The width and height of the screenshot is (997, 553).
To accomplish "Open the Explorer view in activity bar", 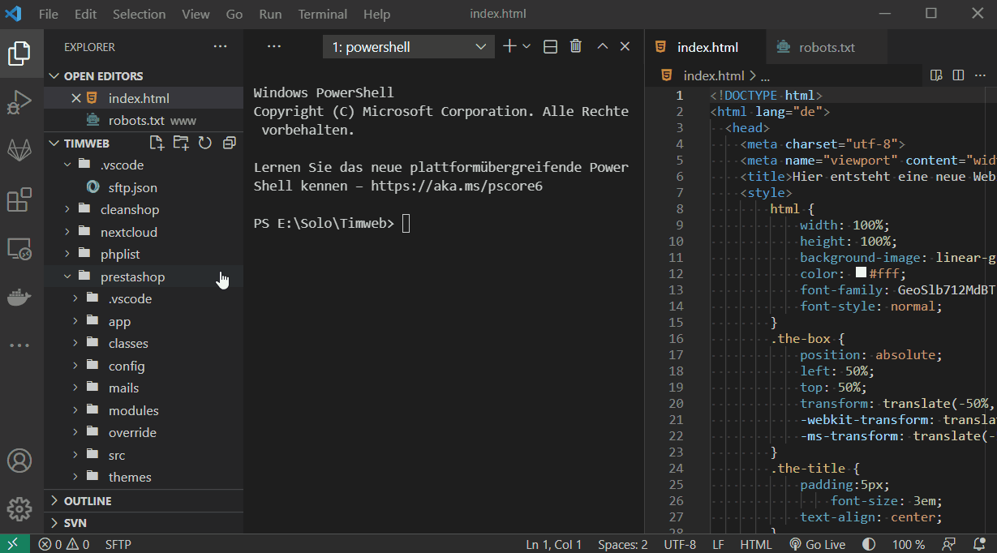I will pyautogui.click(x=19, y=54).
